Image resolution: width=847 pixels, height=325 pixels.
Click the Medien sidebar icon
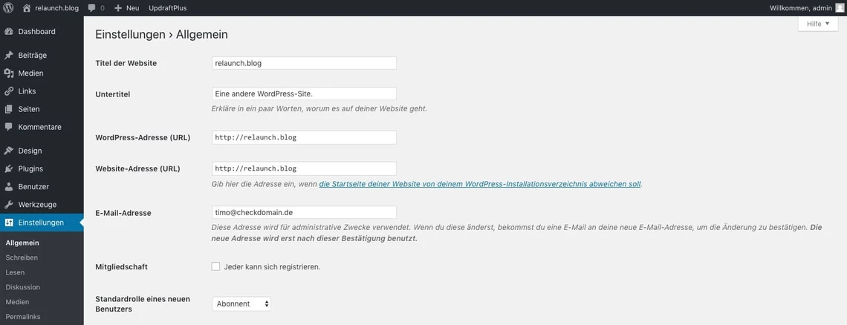pos(9,73)
